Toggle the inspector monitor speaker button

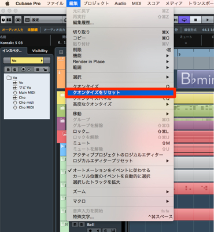tap(29, 69)
